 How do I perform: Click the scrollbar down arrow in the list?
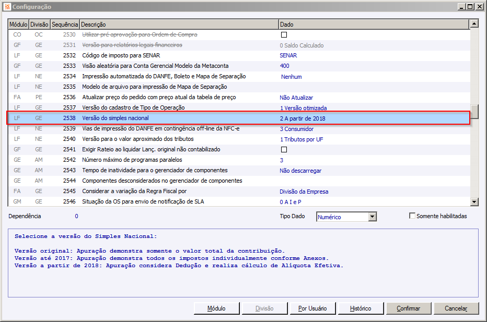click(x=474, y=202)
